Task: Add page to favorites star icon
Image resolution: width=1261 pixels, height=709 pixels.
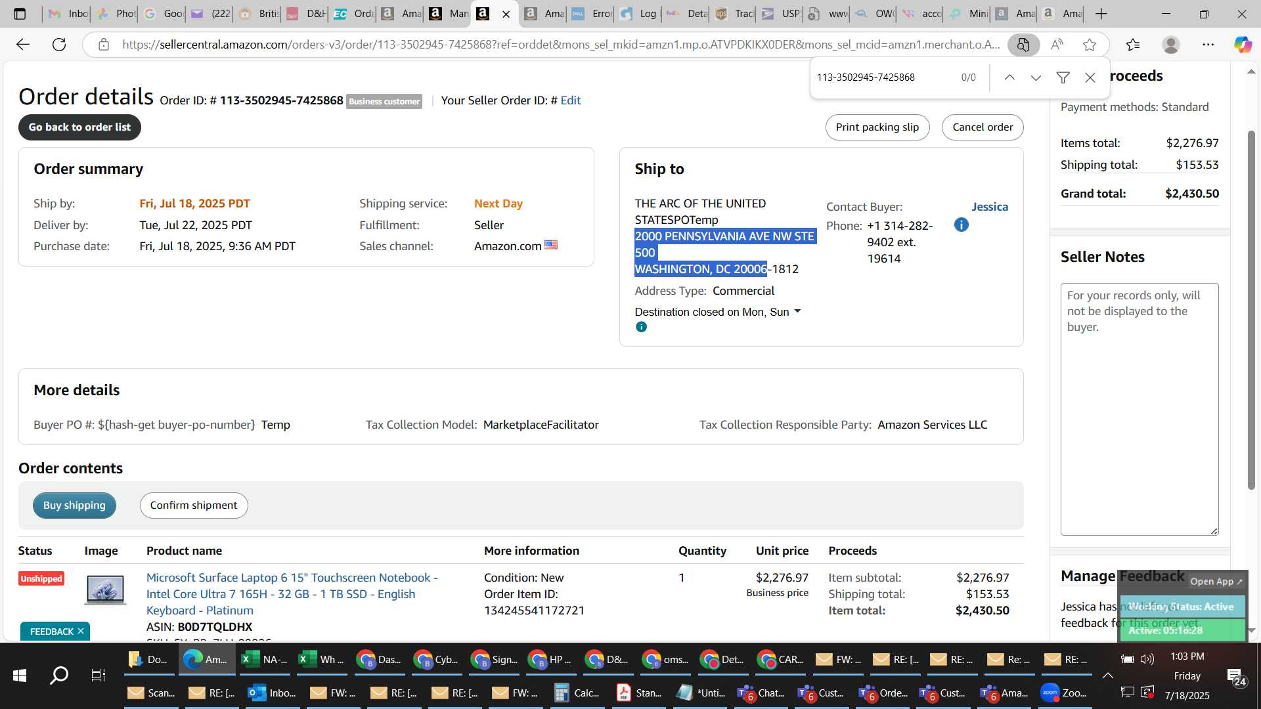Action: pos(1090,45)
